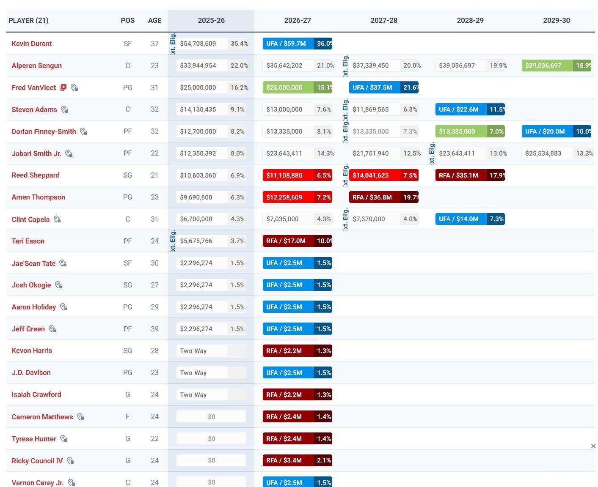
Task: Click the location-lock icon next to Jabari Smith Jr.
Action: tap(69, 153)
